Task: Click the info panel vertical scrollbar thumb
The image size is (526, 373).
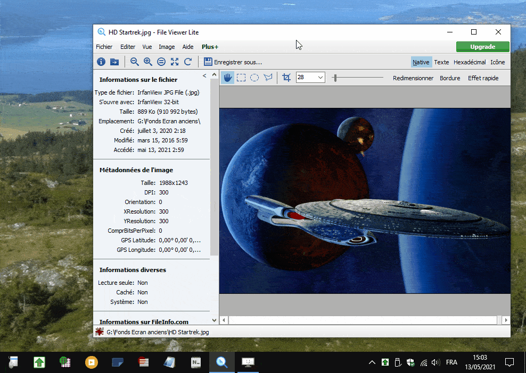Action: pyautogui.click(x=214, y=167)
